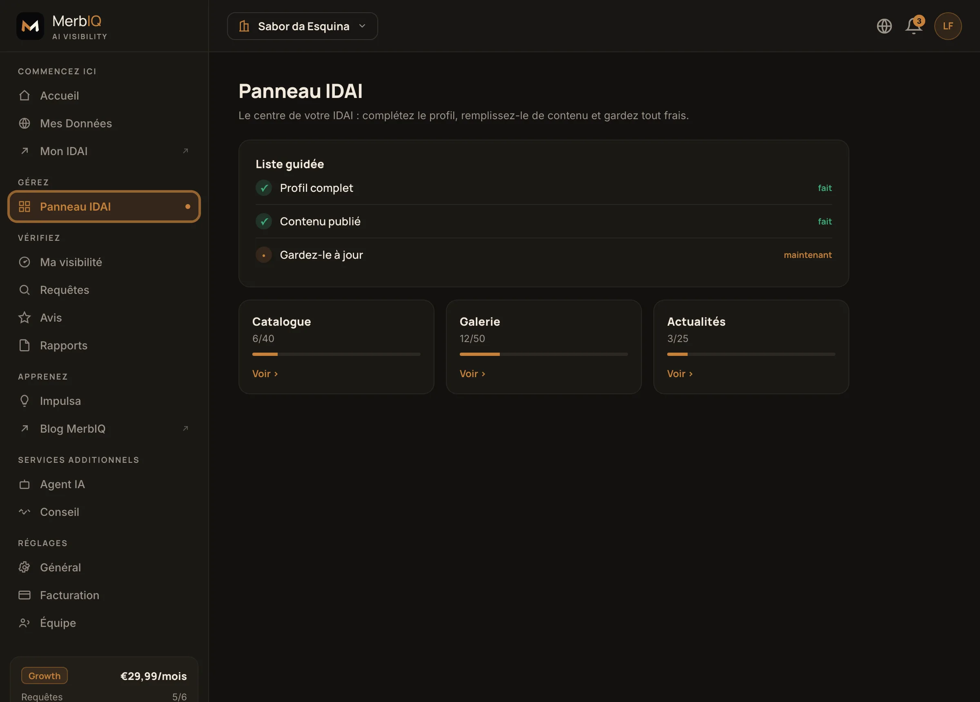The image size is (980, 702).
Task: Toggle the Contenu publié check mark
Action: click(264, 221)
